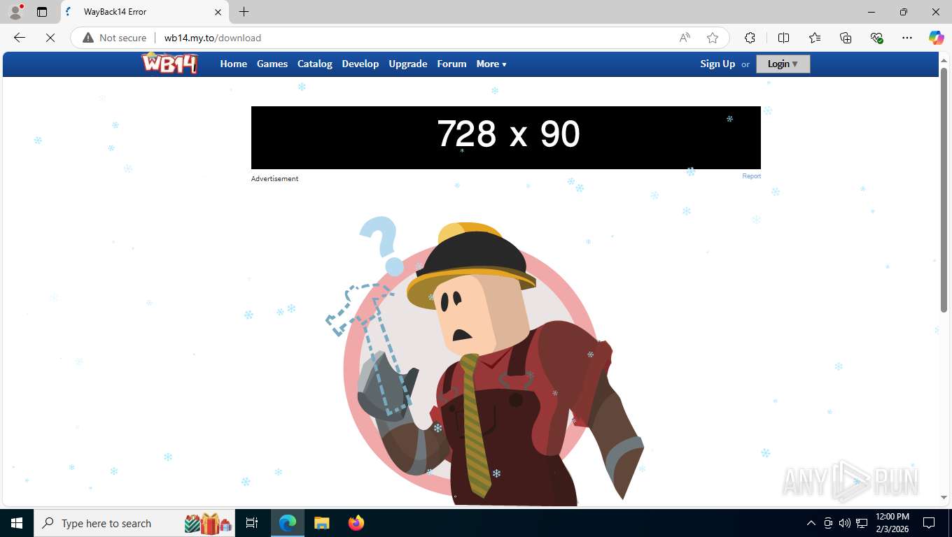Image resolution: width=952 pixels, height=537 pixels.
Task: Open the Extensions menu
Action: pos(750,38)
